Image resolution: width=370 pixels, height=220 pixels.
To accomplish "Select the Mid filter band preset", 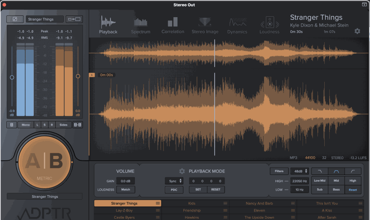I will (336, 180).
